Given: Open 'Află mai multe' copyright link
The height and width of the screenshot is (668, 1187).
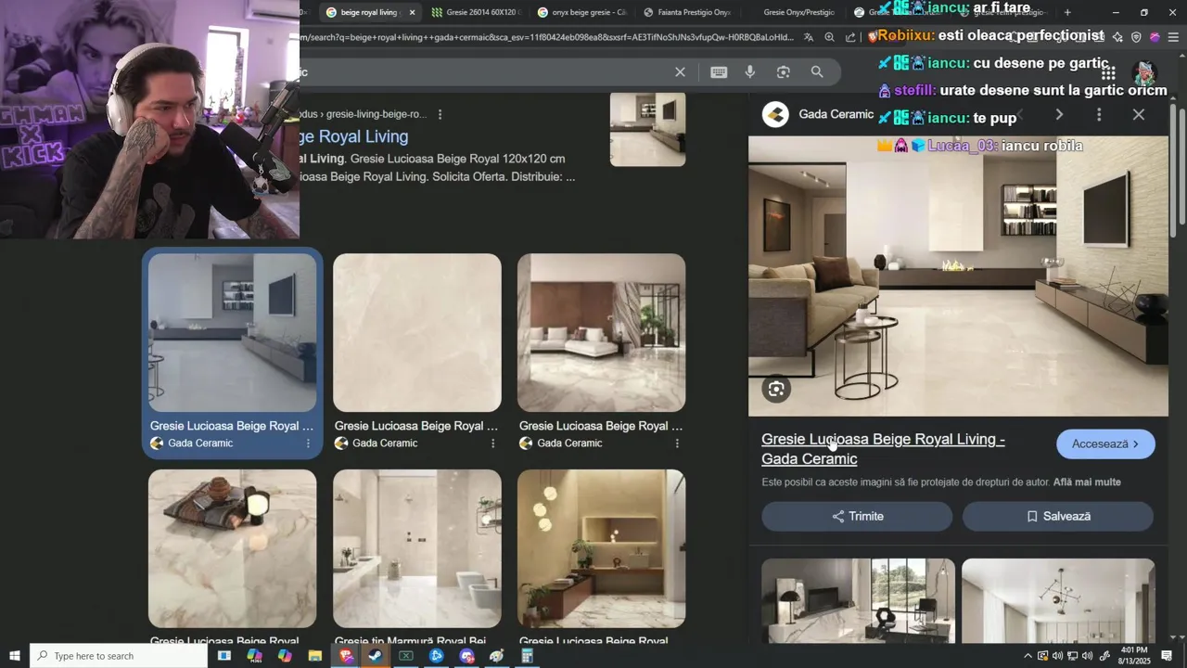Looking at the screenshot, I should (x=1087, y=482).
